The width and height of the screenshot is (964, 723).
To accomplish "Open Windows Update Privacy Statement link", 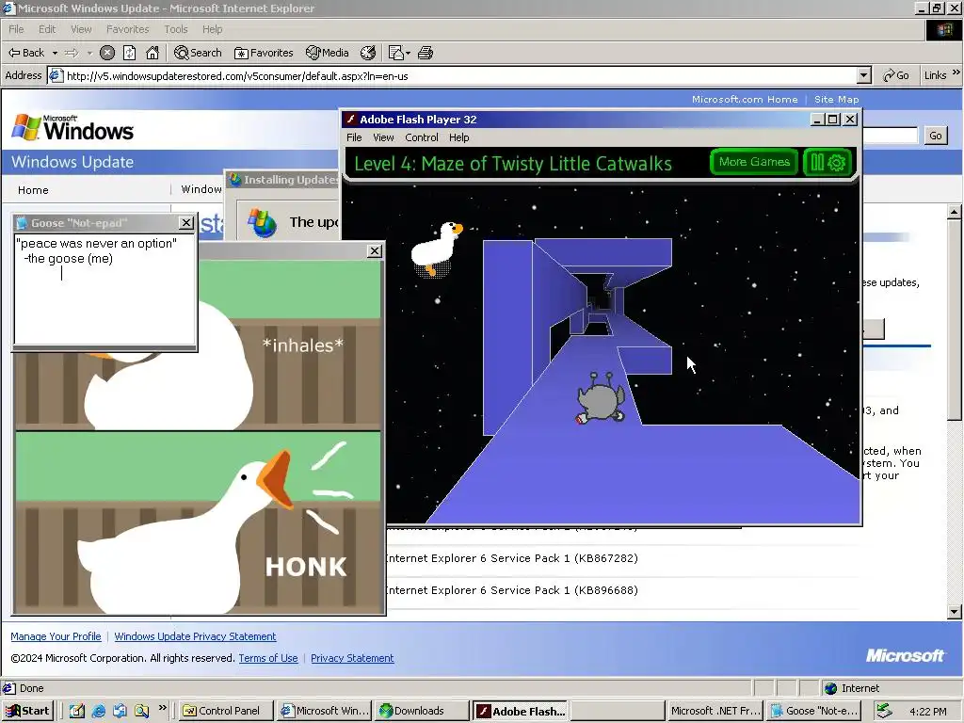I will (x=195, y=636).
